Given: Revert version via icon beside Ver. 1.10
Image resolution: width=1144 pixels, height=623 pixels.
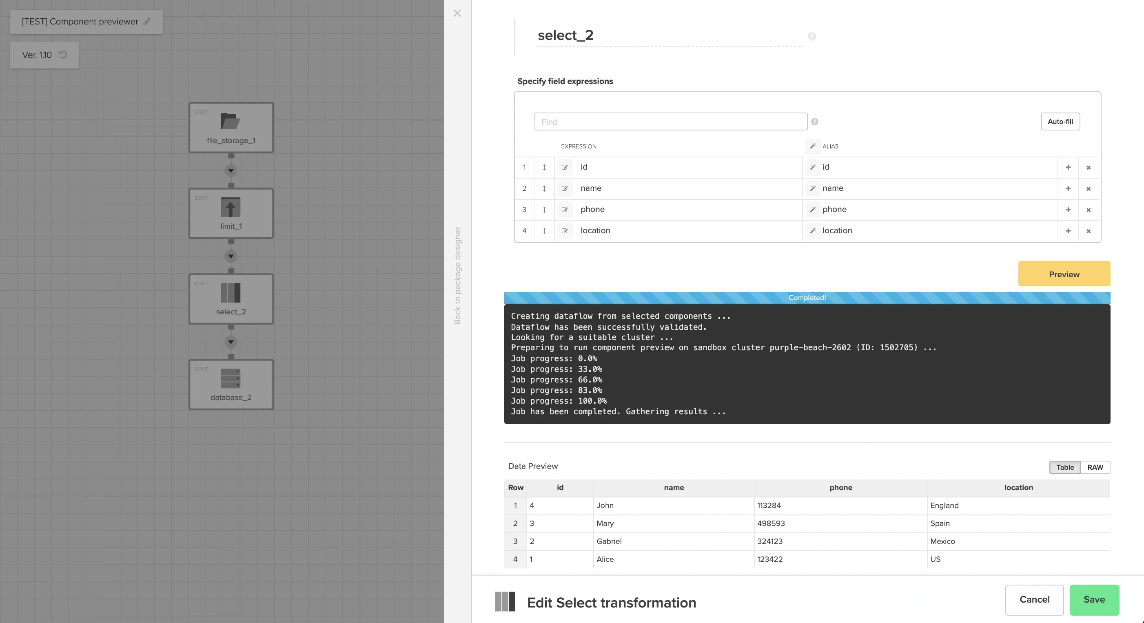Looking at the screenshot, I should 62,55.
